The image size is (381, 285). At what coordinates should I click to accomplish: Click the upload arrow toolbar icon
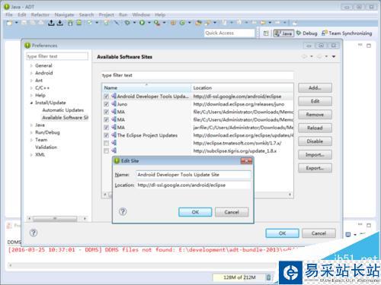coord(51,23)
